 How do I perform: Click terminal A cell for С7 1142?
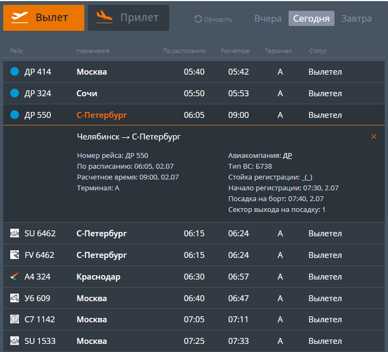click(x=280, y=320)
